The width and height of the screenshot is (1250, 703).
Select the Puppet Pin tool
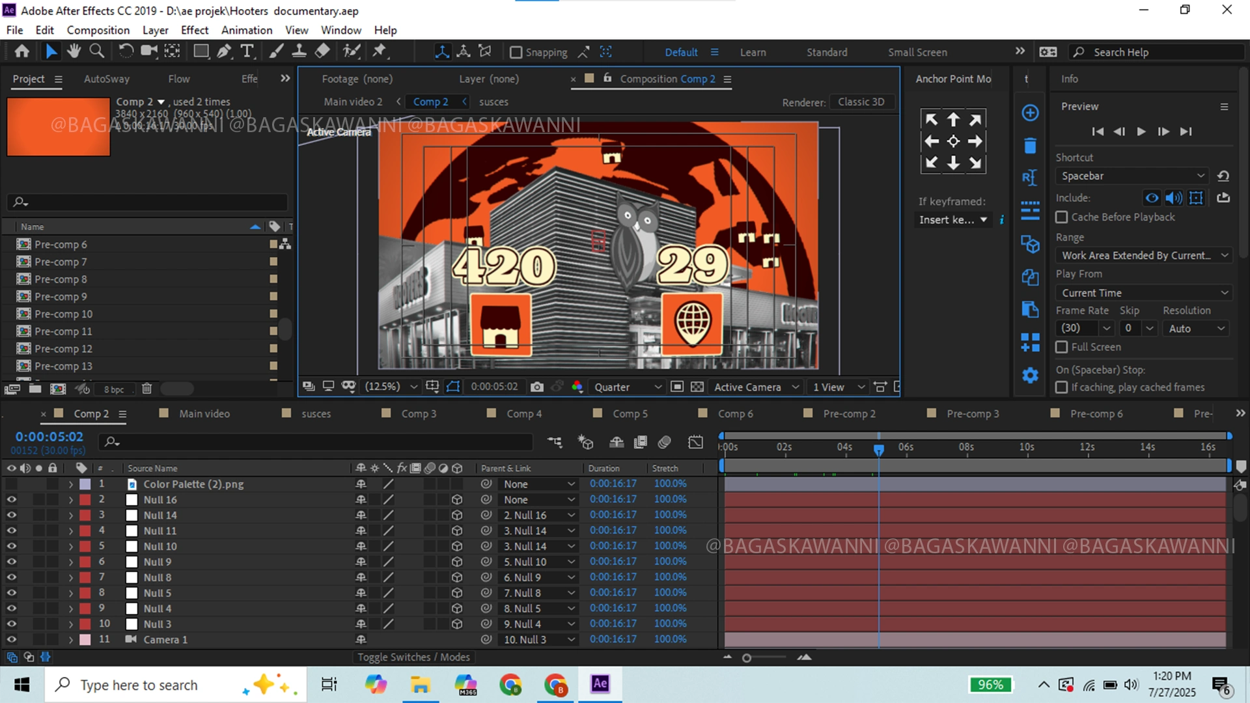tap(380, 51)
